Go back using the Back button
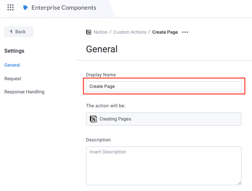The image size is (252, 191). pos(19,32)
